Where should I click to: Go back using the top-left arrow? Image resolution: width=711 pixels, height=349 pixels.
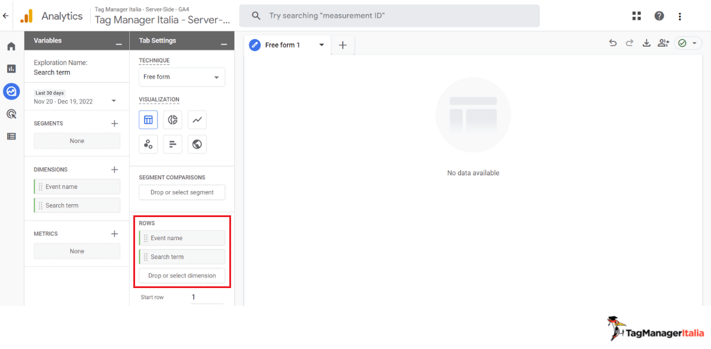tap(6, 16)
